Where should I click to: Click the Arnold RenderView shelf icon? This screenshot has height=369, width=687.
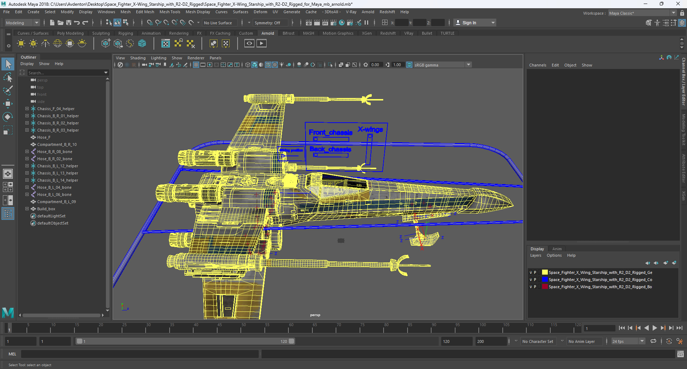click(249, 44)
